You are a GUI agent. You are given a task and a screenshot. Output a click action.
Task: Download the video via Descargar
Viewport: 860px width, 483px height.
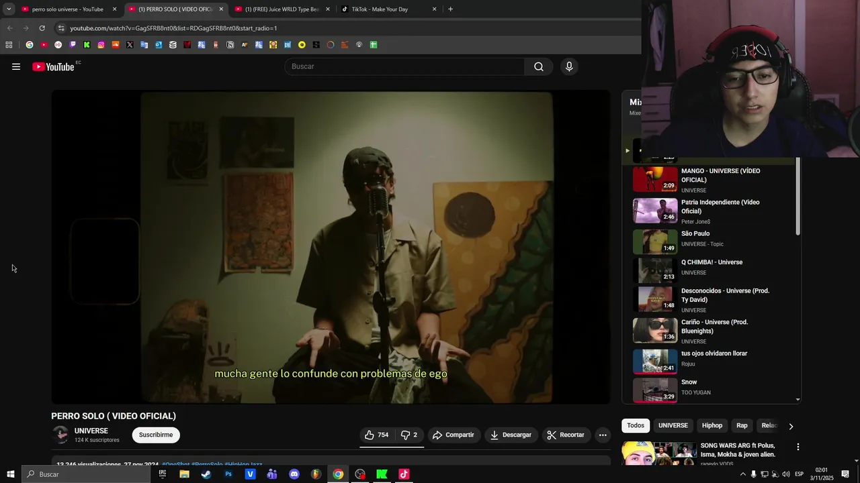pos(511,435)
